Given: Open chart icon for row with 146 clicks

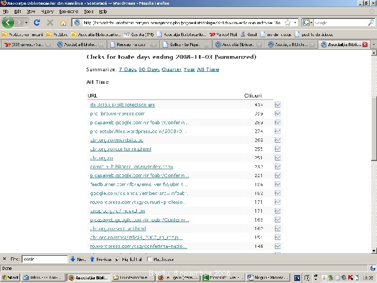Looking at the screenshot, I should pyautogui.click(x=278, y=246).
